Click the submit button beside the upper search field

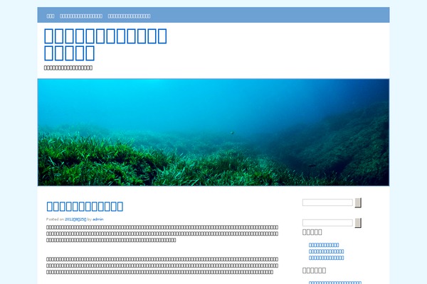click(358, 203)
